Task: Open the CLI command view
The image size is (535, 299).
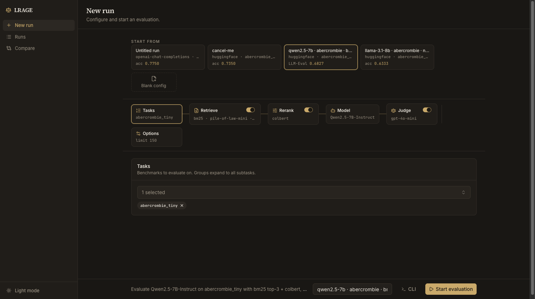Action: 409,289
